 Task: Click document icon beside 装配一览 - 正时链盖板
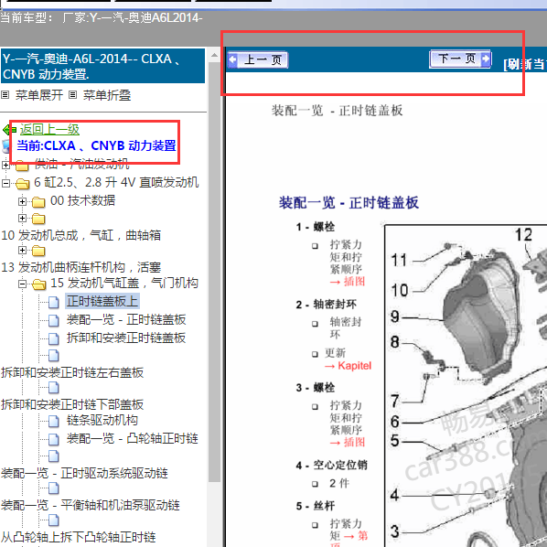tap(53, 320)
